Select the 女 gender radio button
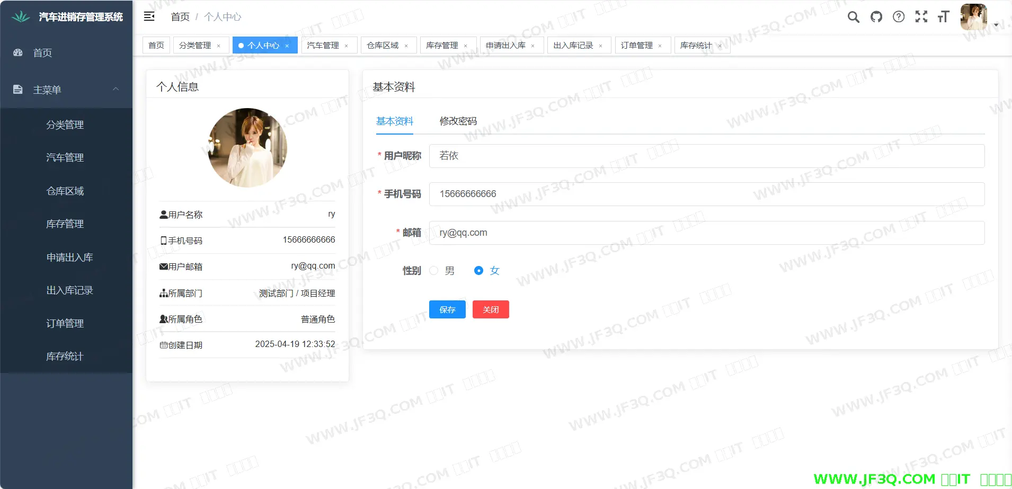Image resolution: width=1012 pixels, height=489 pixels. click(478, 271)
